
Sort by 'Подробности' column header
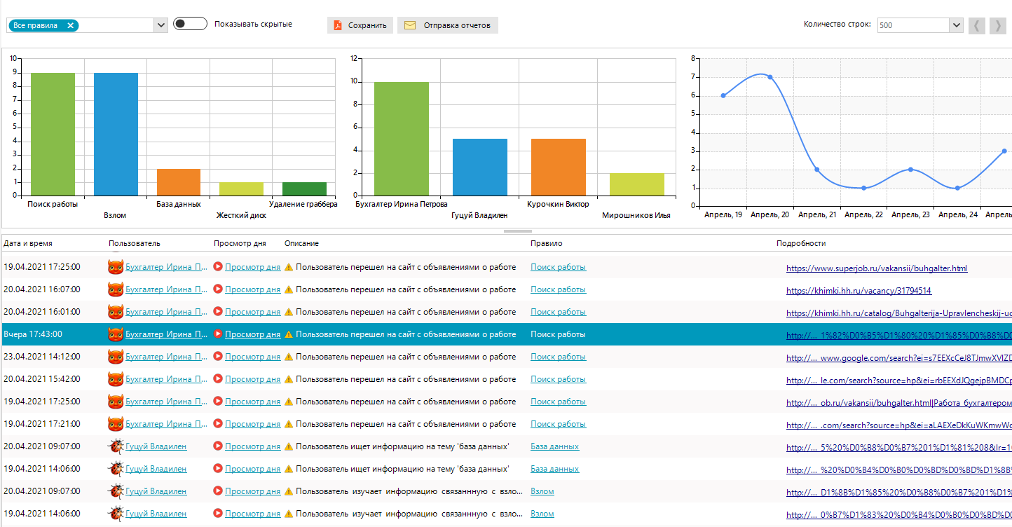tap(801, 243)
